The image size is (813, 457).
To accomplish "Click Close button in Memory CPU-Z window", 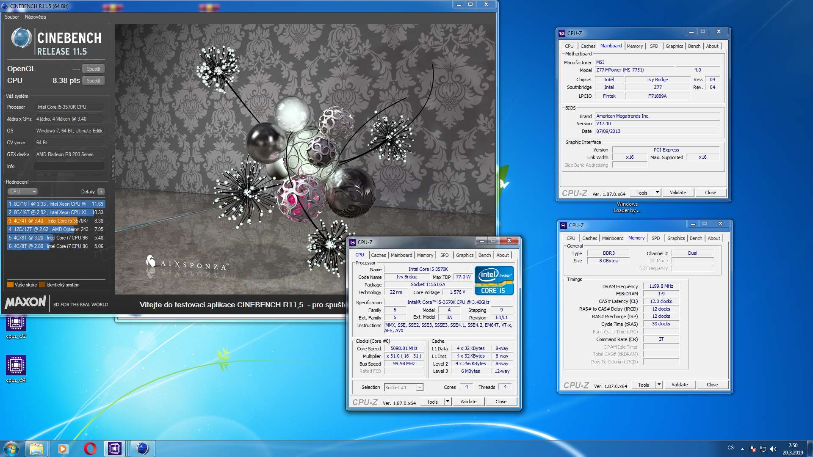I will (712, 385).
